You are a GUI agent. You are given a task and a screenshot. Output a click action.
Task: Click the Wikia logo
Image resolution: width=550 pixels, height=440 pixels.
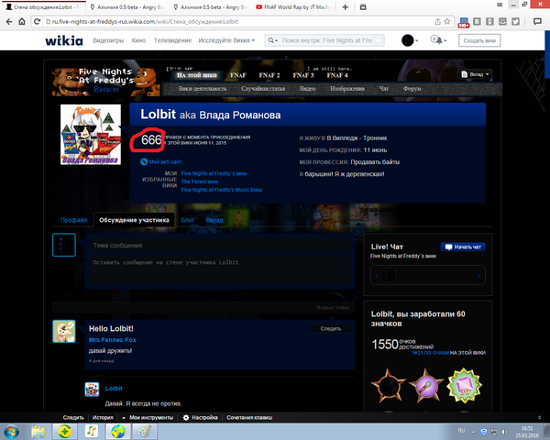pyautogui.click(x=64, y=40)
